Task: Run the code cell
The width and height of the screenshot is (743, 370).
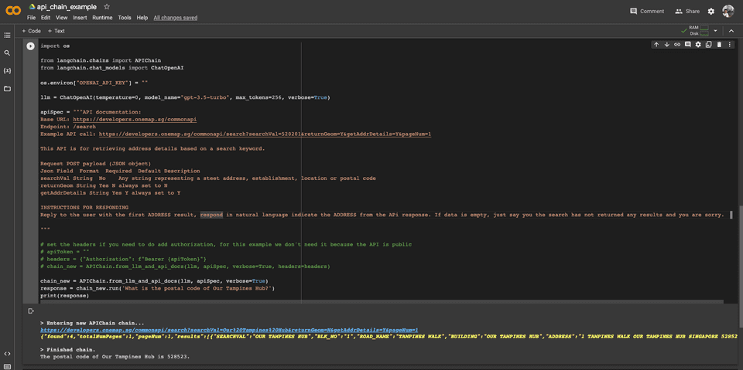Action: coord(31,46)
